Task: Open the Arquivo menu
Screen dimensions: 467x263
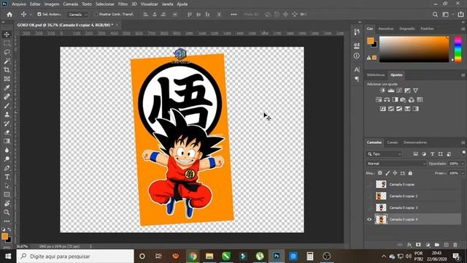Action: click(19, 4)
